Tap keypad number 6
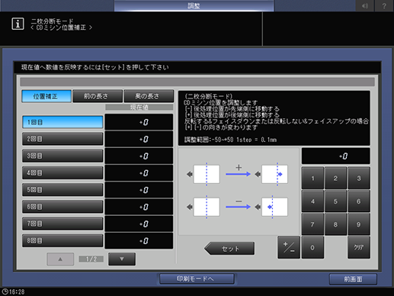394x296 pixels. point(359,201)
